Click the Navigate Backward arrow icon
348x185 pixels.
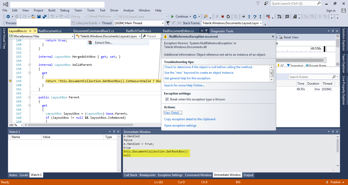[8, 17]
